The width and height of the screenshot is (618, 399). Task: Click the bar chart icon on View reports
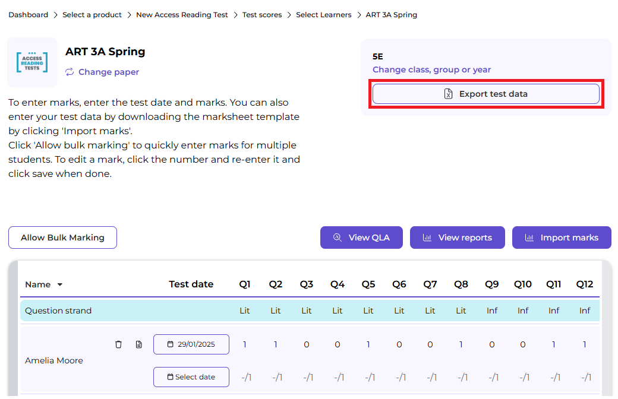[425, 237]
